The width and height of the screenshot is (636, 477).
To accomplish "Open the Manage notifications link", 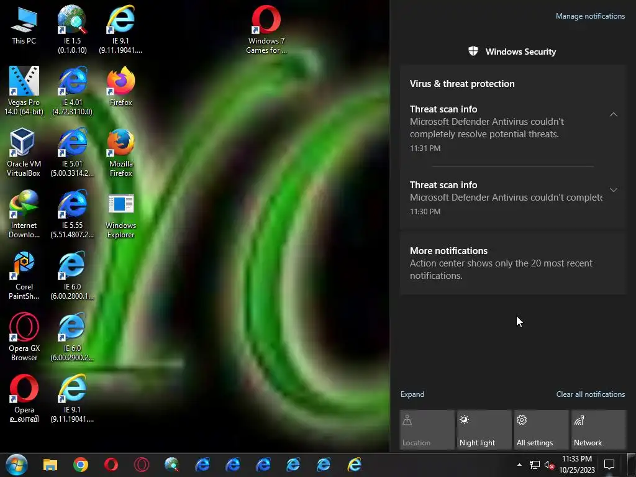I will coord(590,16).
